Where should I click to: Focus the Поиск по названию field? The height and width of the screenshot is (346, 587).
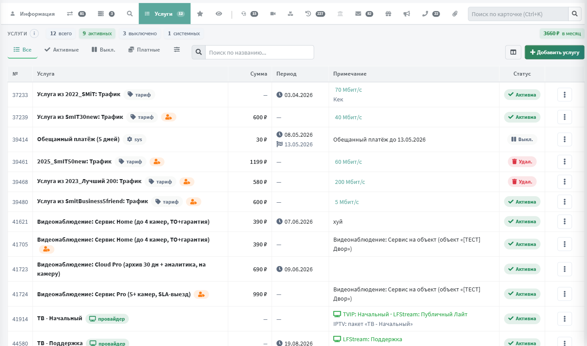pyautogui.click(x=259, y=52)
